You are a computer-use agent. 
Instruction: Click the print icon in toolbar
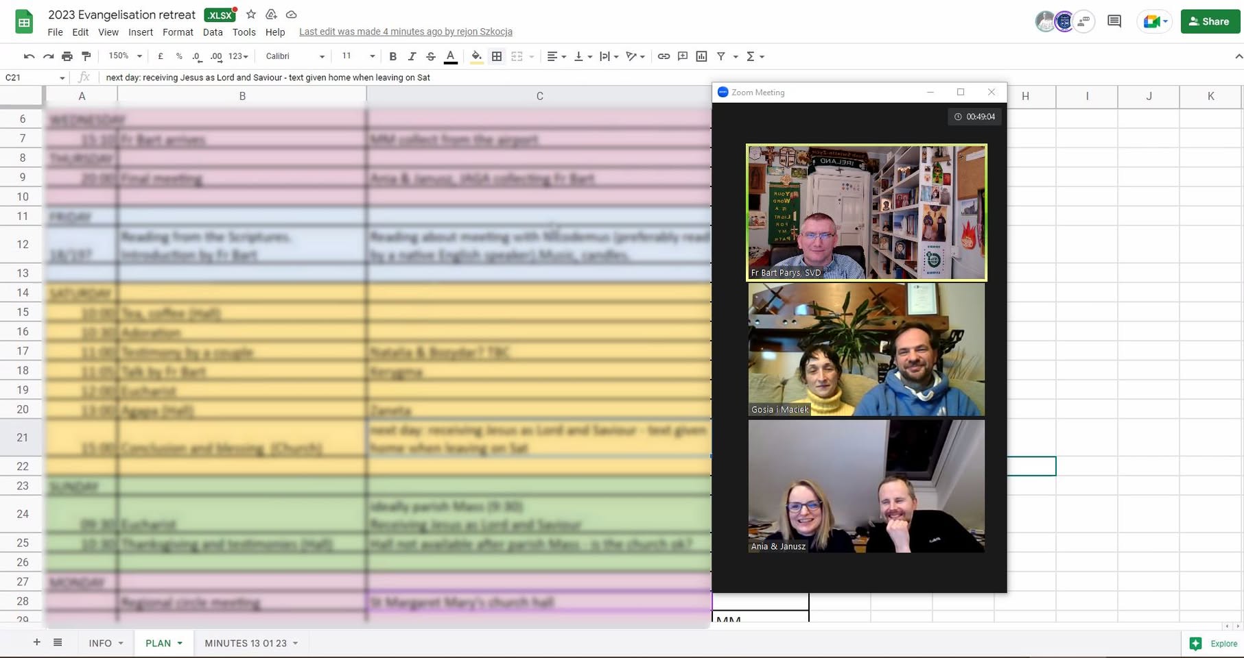[x=67, y=56]
